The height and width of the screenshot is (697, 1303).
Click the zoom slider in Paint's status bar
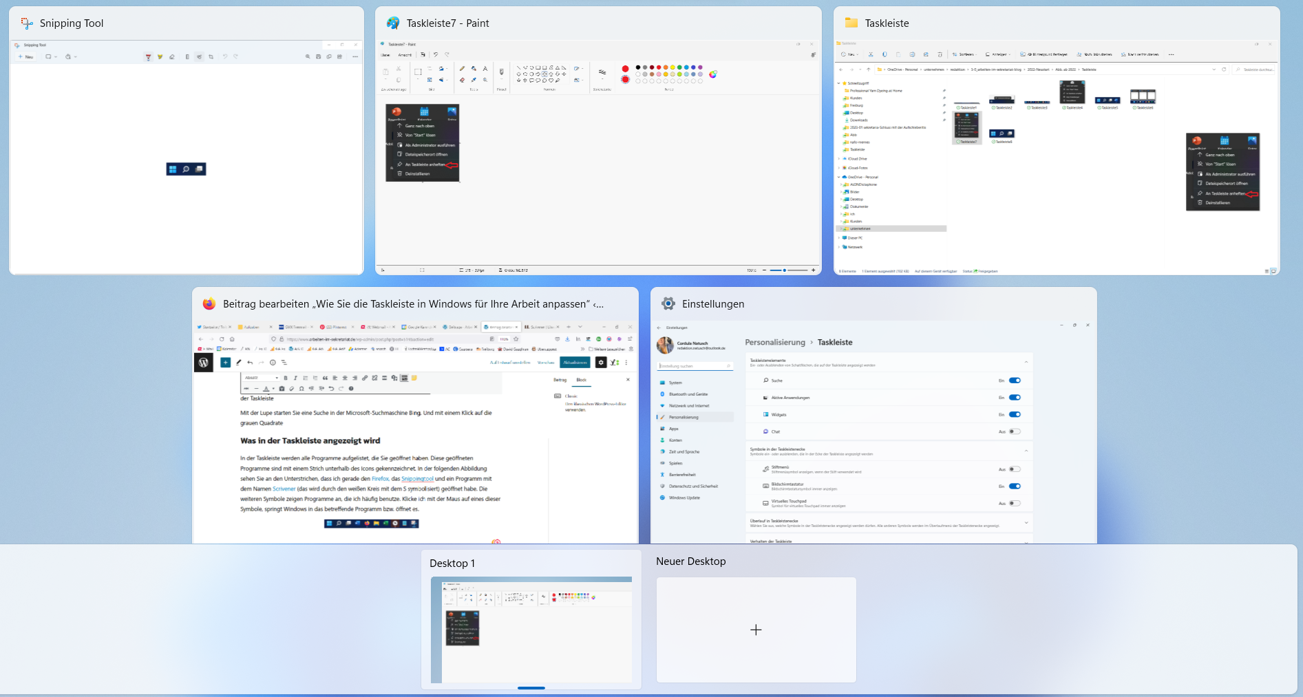tap(789, 270)
